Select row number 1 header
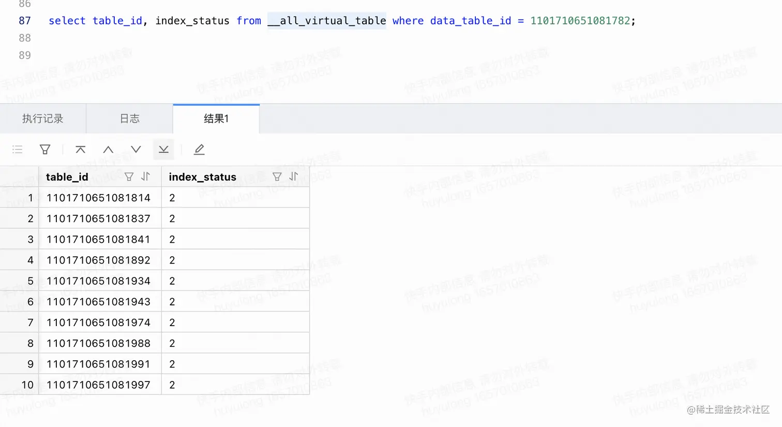 click(x=19, y=198)
